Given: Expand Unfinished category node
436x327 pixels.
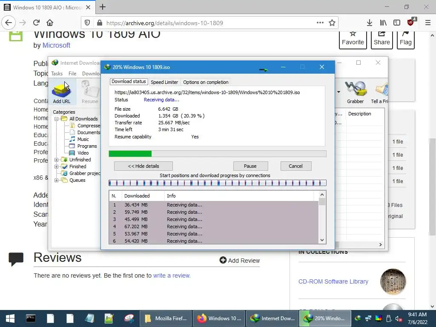Looking at the screenshot, I should [x=57, y=160].
